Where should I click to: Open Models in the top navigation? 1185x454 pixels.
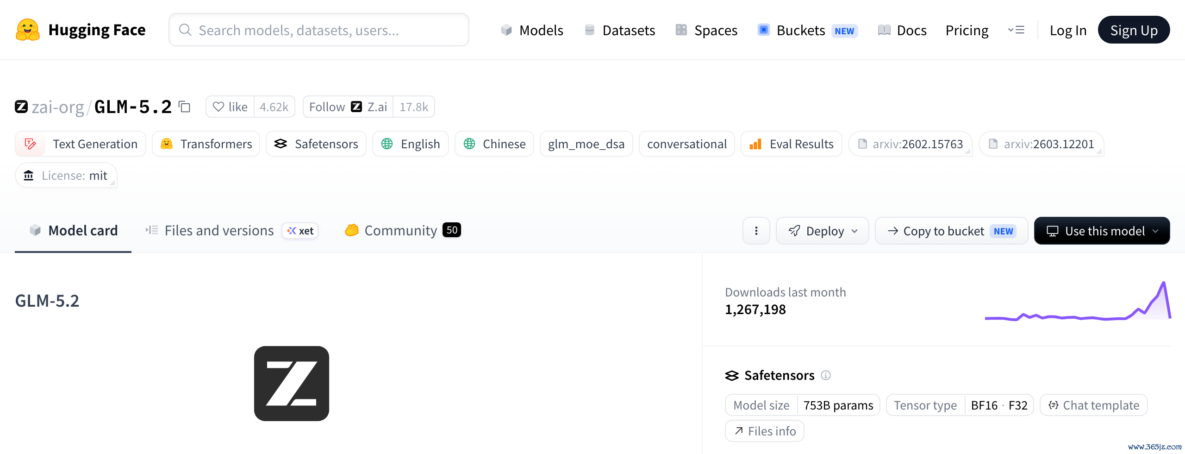point(532,30)
